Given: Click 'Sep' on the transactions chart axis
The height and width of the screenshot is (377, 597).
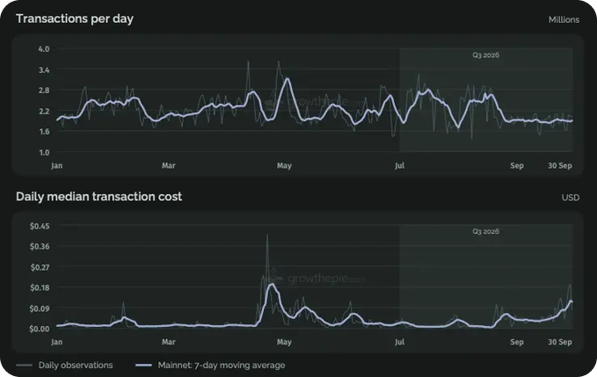Looking at the screenshot, I should coord(517,165).
